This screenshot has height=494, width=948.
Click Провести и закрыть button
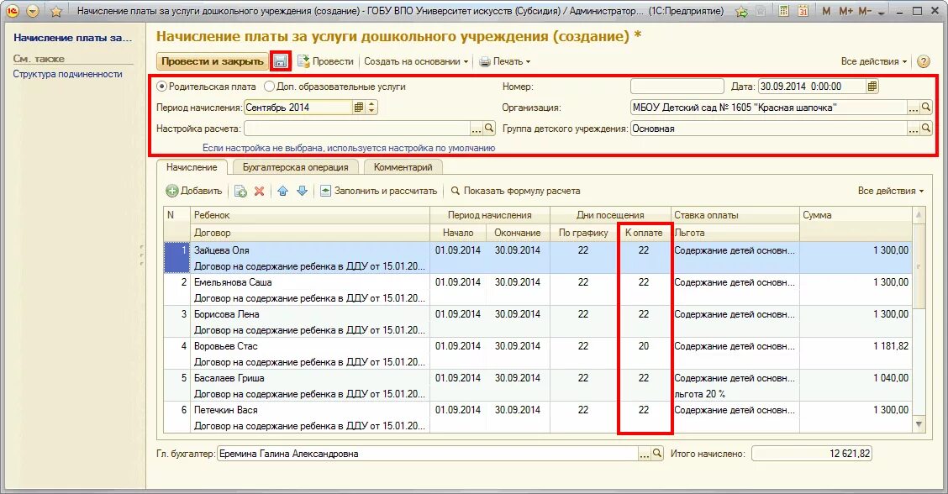coord(213,61)
